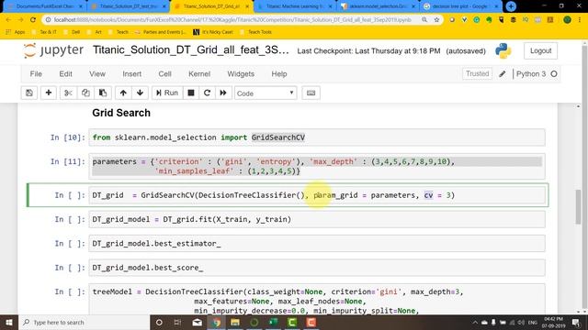Paste cells below icon
The width and height of the screenshot is (588, 330).
click(103, 93)
